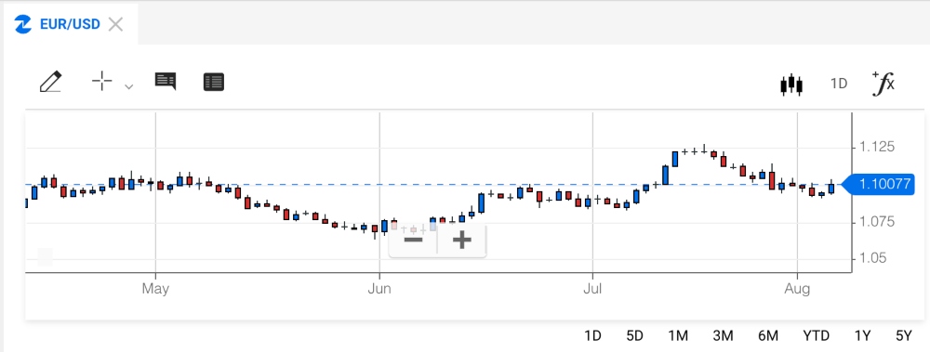The image size is (930, 352).
Task: Set range to 5D
Action: click(x=634, y=336)
